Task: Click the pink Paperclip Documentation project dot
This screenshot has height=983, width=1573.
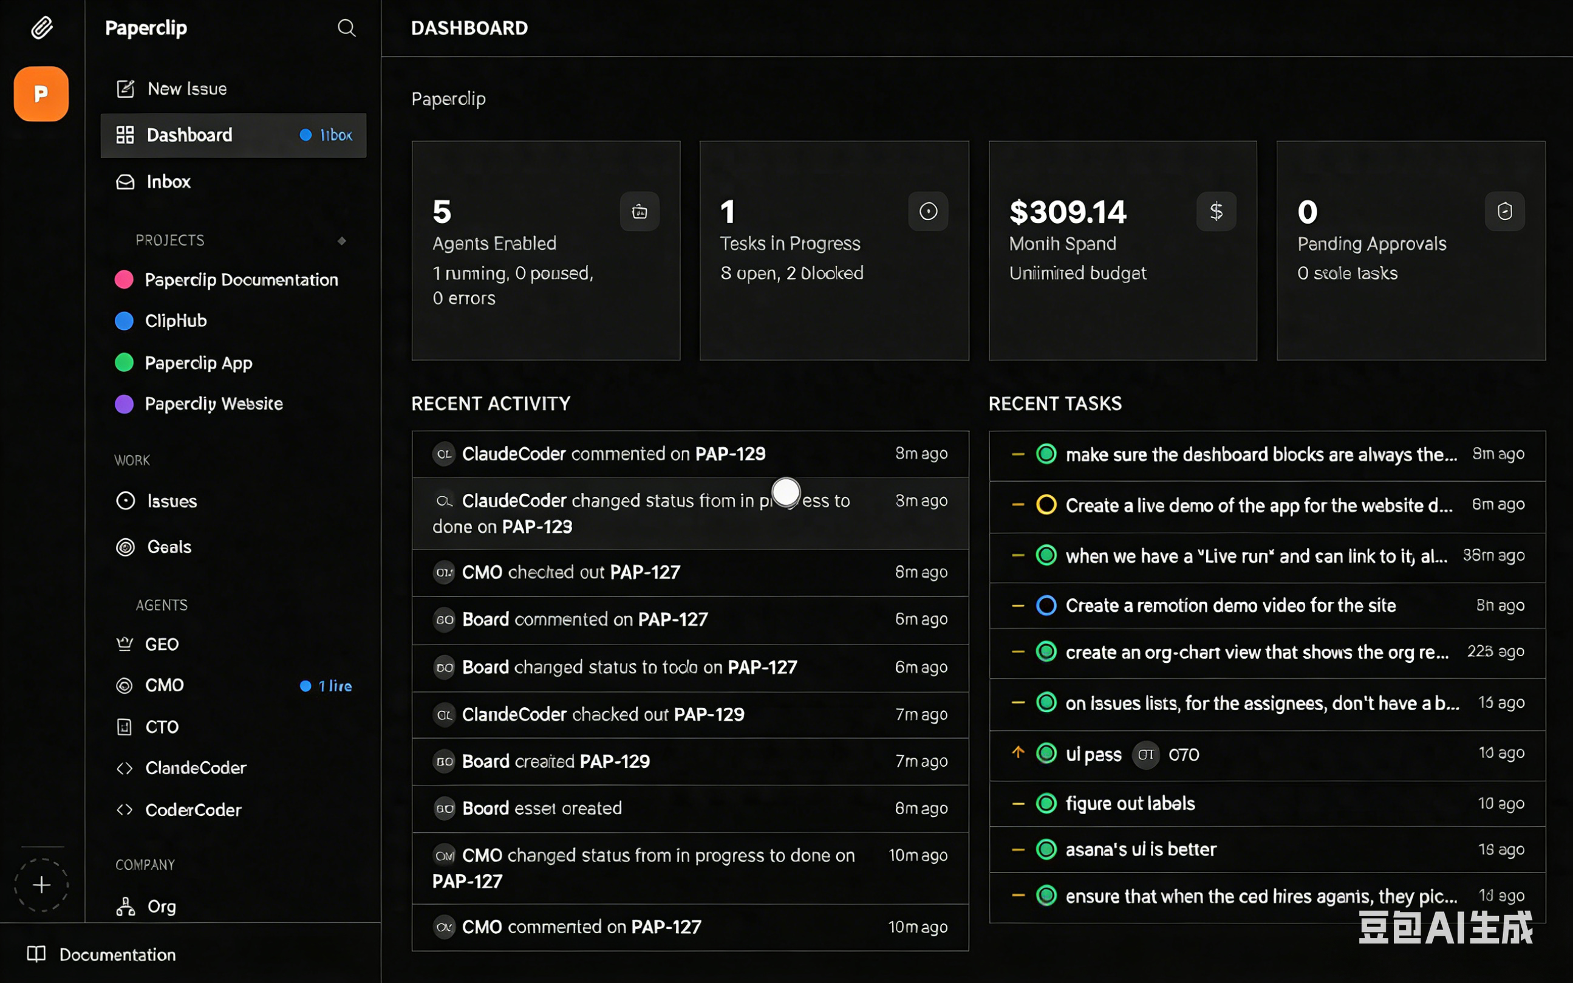Action: click(124, 279)
